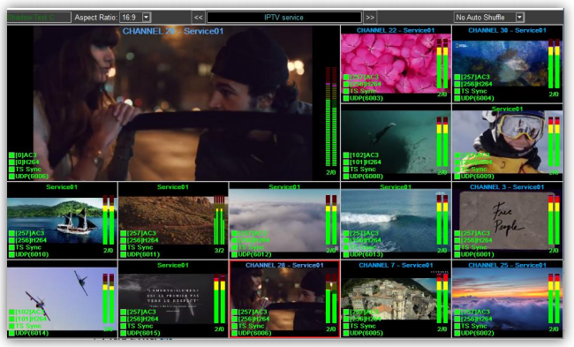Image resolution: width=574 pixels, height=347 pixels.
Task: Click TS Sync indicator in the UDP(6015) tile
Action: coord(124,326)
